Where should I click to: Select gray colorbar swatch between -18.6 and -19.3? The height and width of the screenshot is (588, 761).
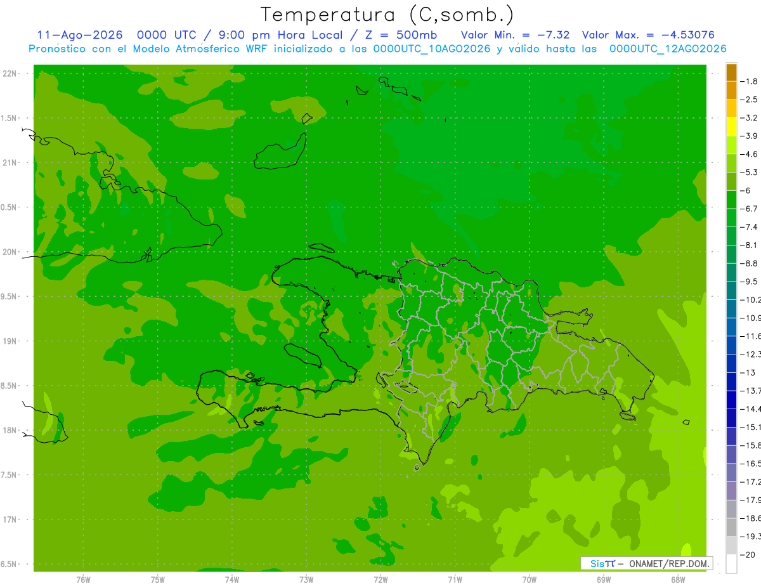731,527
